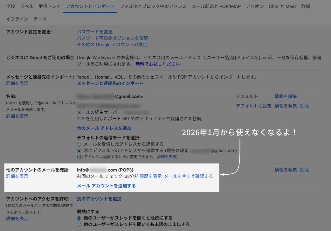Click 他のメール アドレスを追加

[x=104, y=128]
